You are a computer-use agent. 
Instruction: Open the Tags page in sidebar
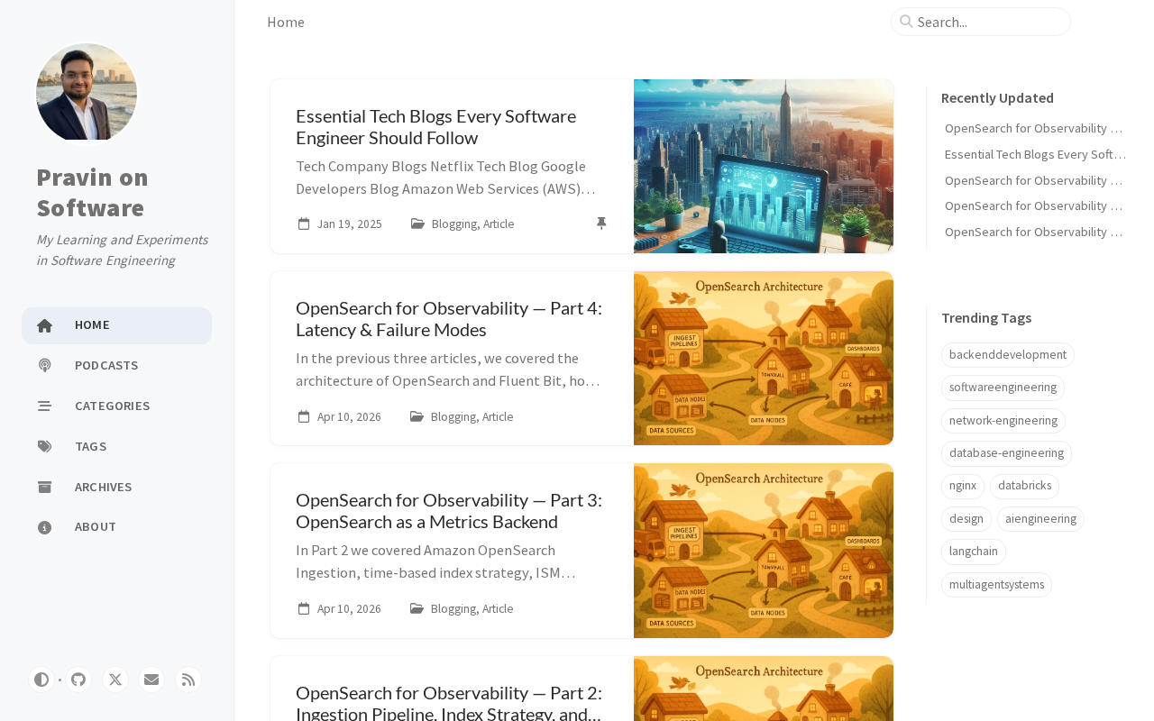[116, 446]
